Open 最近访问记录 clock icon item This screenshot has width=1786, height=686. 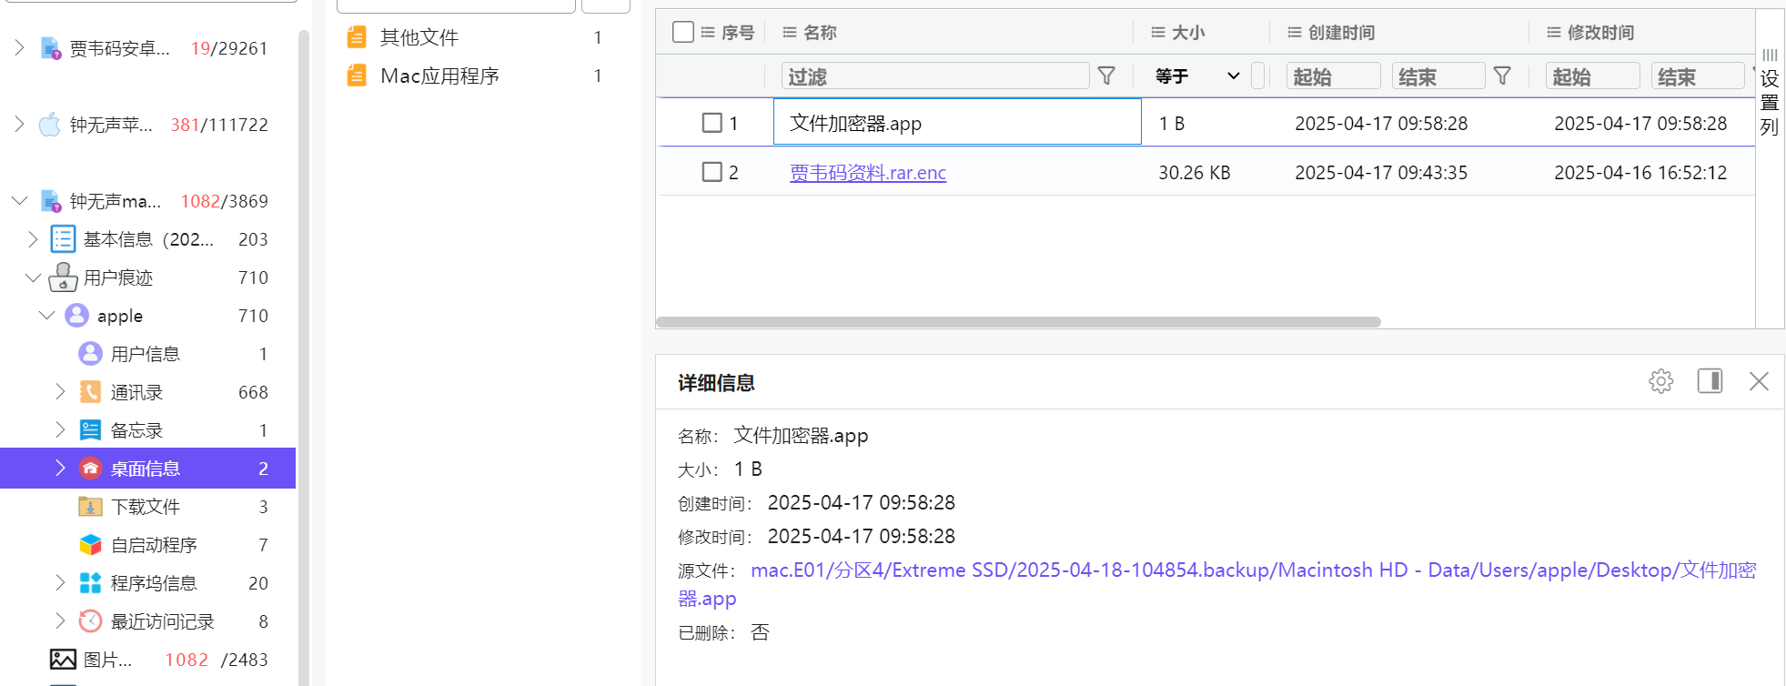[x=90, y=621]
